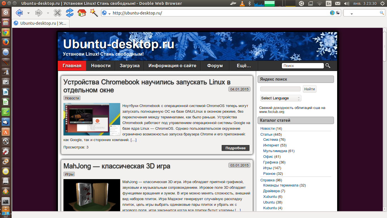Open the Back history dropdown arrow

click(x=28, y=13)
